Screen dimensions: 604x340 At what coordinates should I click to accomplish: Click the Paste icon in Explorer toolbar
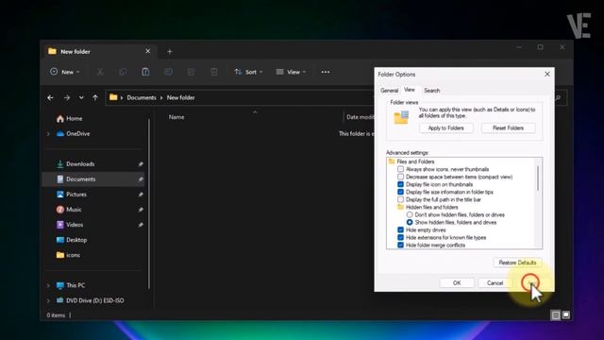(145, 72)
